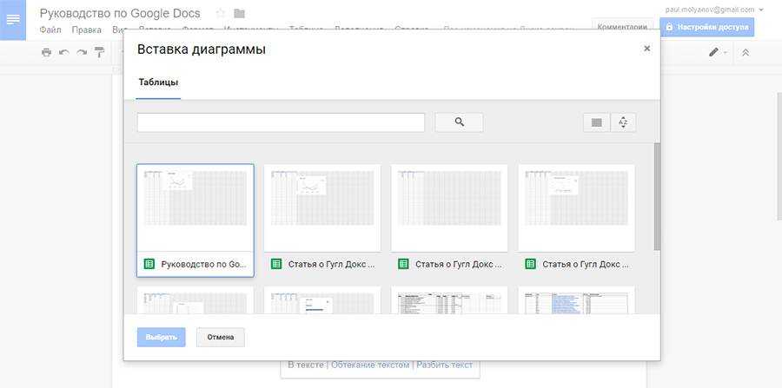Collapse the menus with double chevron
This screenshot has height=388, width=782.
tap(746, 52)
